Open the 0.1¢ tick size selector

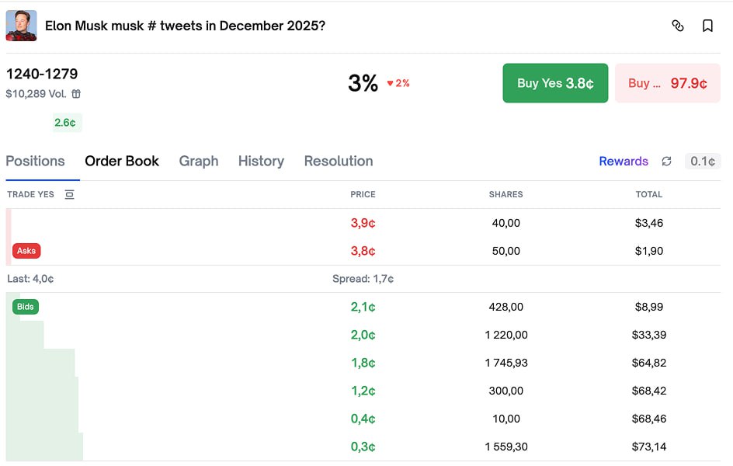[703, 162]
